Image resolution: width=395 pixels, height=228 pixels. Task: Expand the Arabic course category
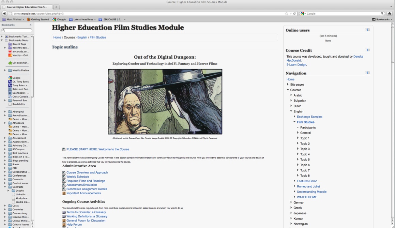[291, 95]
